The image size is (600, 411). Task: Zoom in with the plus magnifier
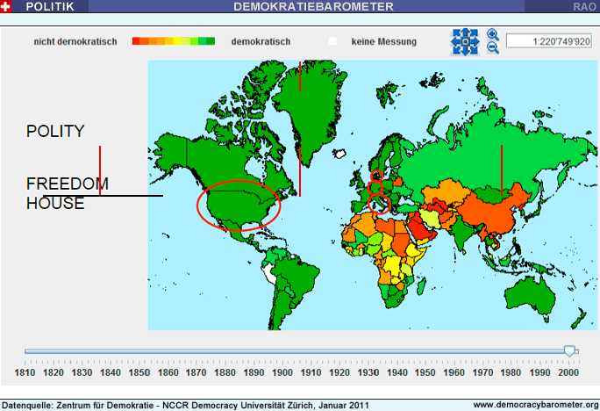click(492, 35)
